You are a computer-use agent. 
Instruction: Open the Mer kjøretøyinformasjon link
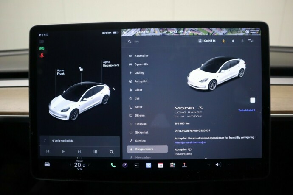190,142
